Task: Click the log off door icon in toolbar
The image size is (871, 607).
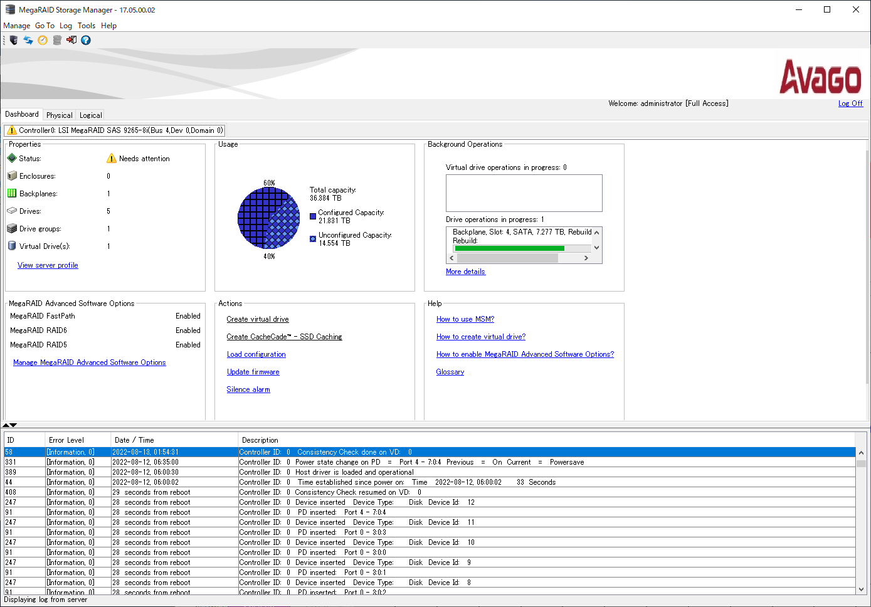Action: [x=71, y=40]
